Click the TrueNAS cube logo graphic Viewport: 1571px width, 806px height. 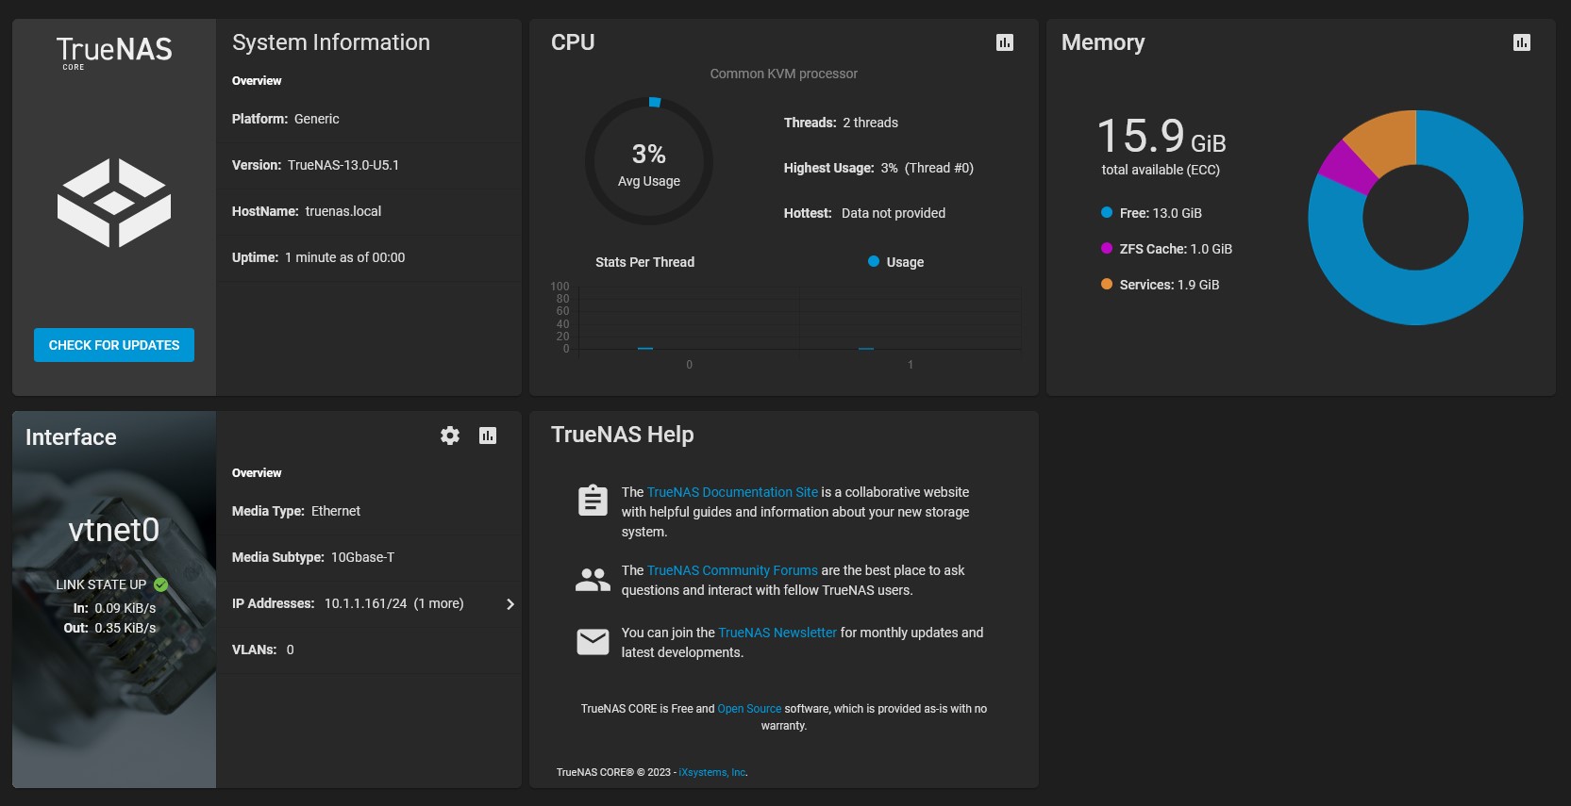click(x=114, y=203)
